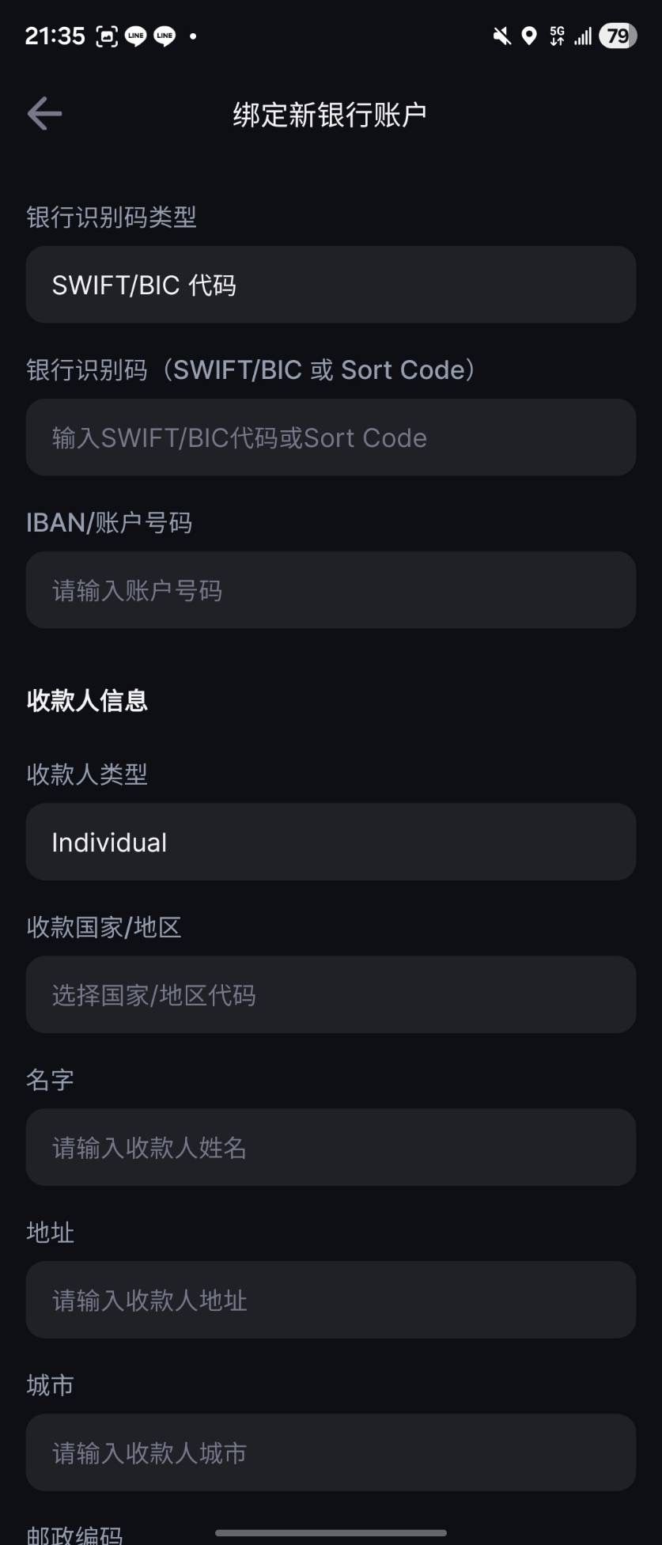
Task: Tap the 绑定新银行账户 page title
Action: (330, 115)
